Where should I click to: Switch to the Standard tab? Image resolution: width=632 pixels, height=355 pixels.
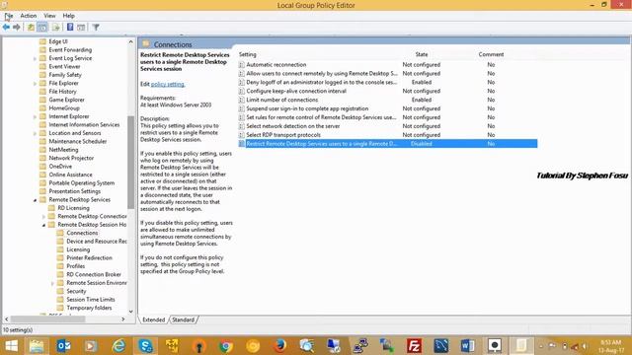tap(183, 319)
